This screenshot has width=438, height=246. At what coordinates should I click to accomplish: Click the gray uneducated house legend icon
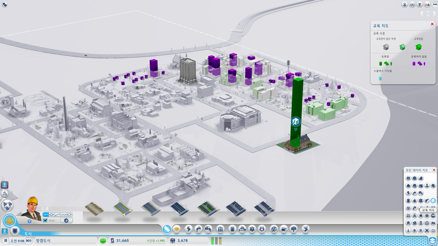pyautogui.click(x=386, y=47)
